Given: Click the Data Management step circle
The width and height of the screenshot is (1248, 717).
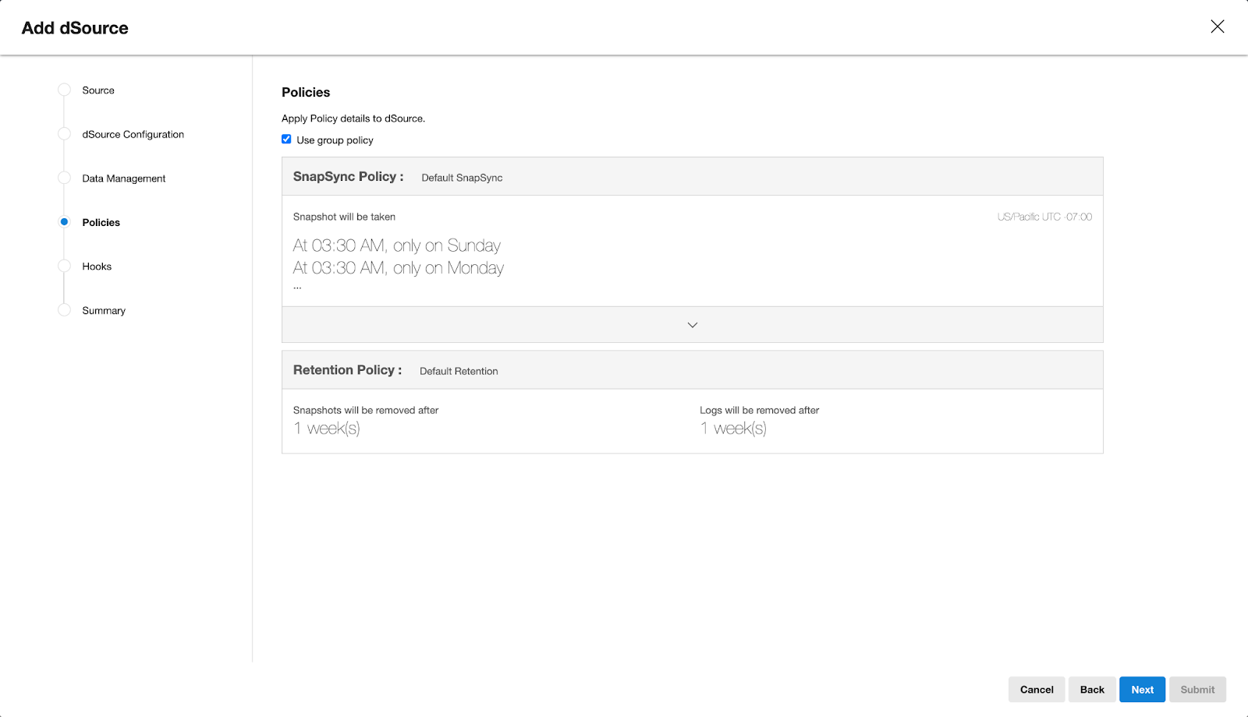Looking at the screenshot, I should click(x=65, y=178).
